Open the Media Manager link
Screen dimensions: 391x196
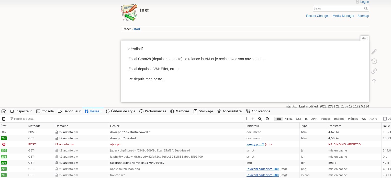(x=343, y=16)
